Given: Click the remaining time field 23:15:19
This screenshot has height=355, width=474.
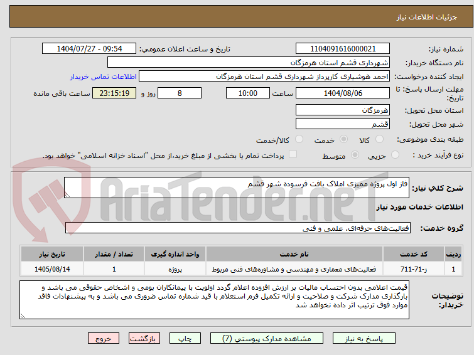Looking at the screenshot, I should [x=114, y=93].
